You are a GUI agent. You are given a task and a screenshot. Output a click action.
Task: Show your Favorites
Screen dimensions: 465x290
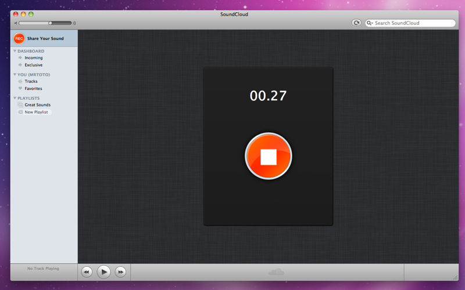[x=33, y=89]
